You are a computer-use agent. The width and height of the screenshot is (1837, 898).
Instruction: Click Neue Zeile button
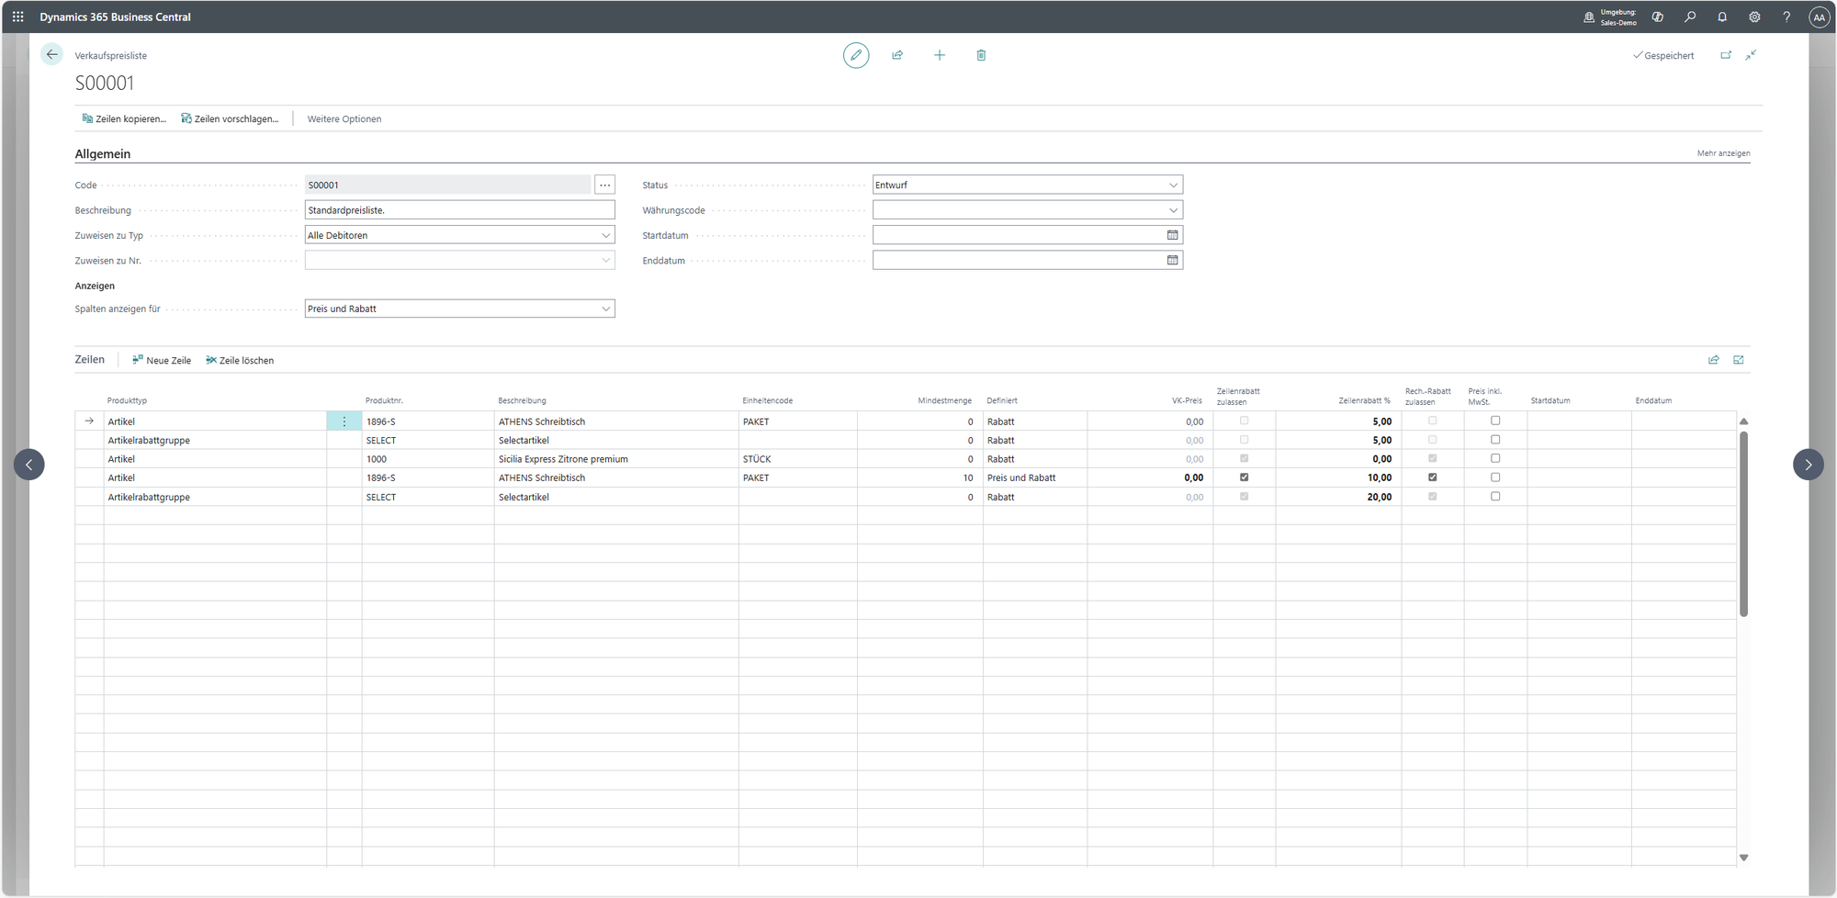[x=162, y=360]
